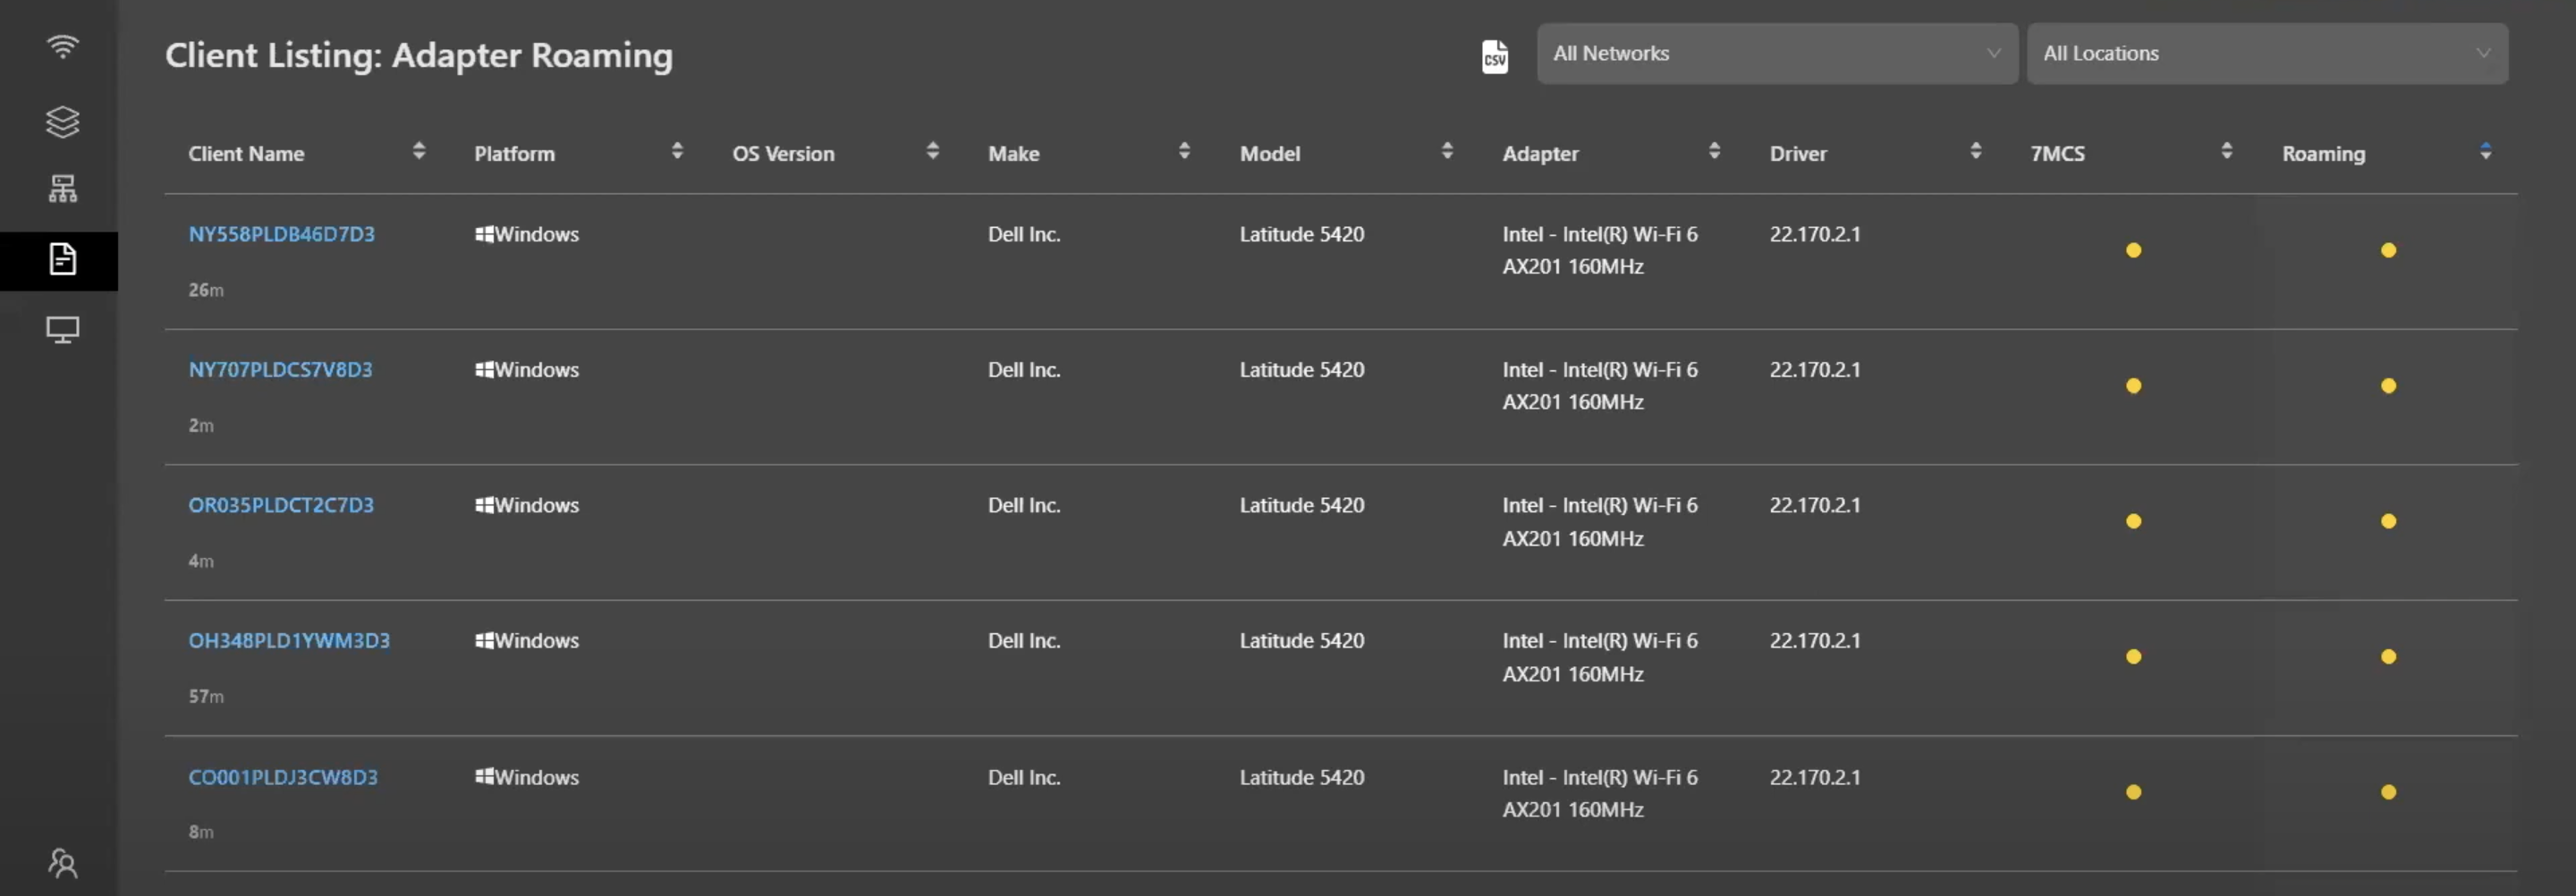Image resolution: width=2576 pixels, height=896 pixels.
Task: Toggle sort on the Driver column
Action: tap(1975, 152)
